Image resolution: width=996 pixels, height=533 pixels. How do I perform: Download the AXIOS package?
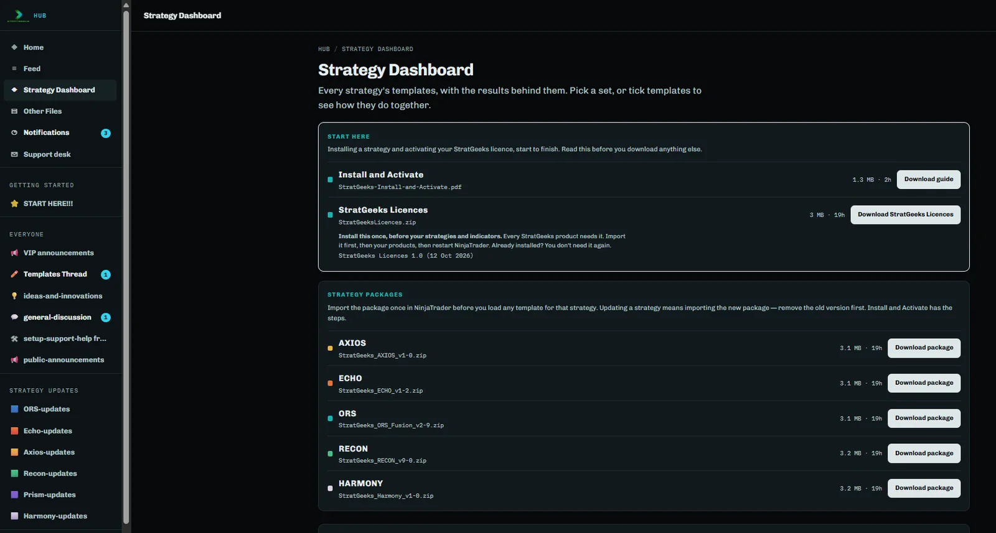[x=924, y=348]
